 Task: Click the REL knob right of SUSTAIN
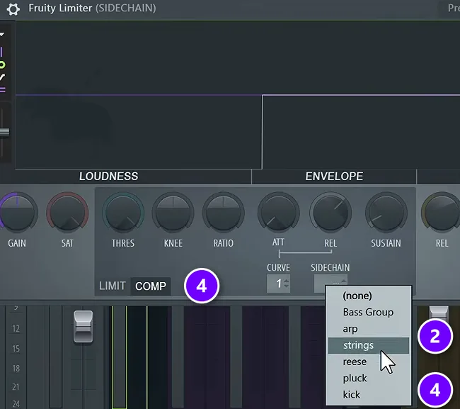coord(441,212)
